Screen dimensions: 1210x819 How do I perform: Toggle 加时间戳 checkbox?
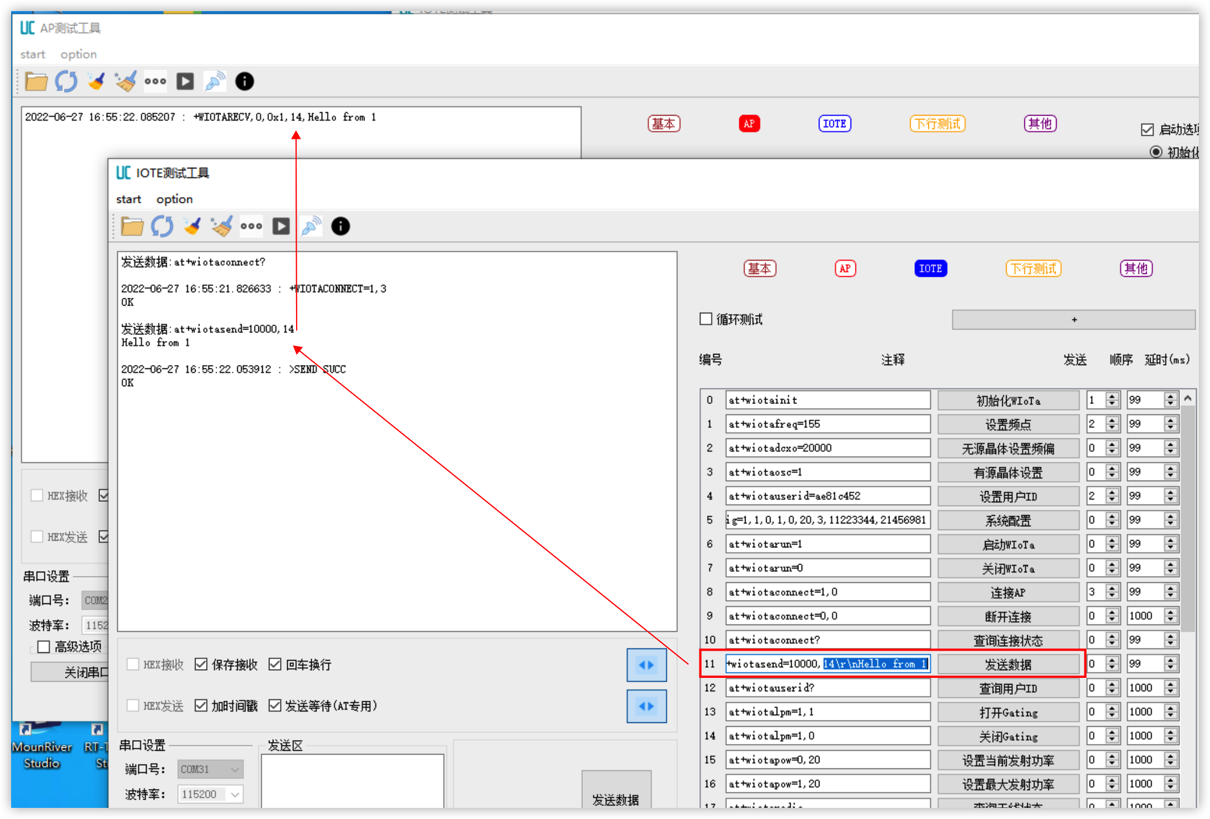point(201,706)
